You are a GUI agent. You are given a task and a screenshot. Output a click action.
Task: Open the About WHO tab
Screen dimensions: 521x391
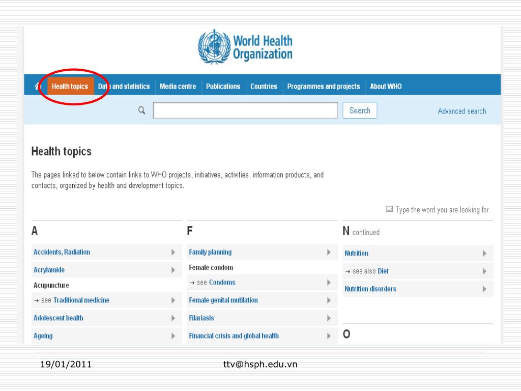(x=386, y=87)
